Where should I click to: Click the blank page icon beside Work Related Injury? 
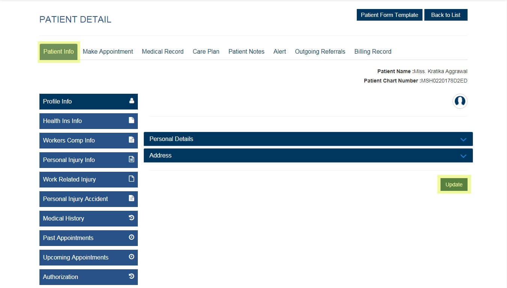click(131, 179)
